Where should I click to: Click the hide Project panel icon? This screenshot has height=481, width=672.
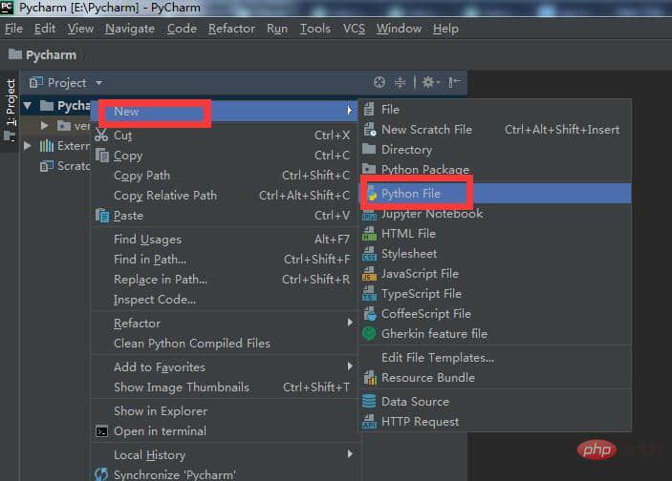(454, 82)
